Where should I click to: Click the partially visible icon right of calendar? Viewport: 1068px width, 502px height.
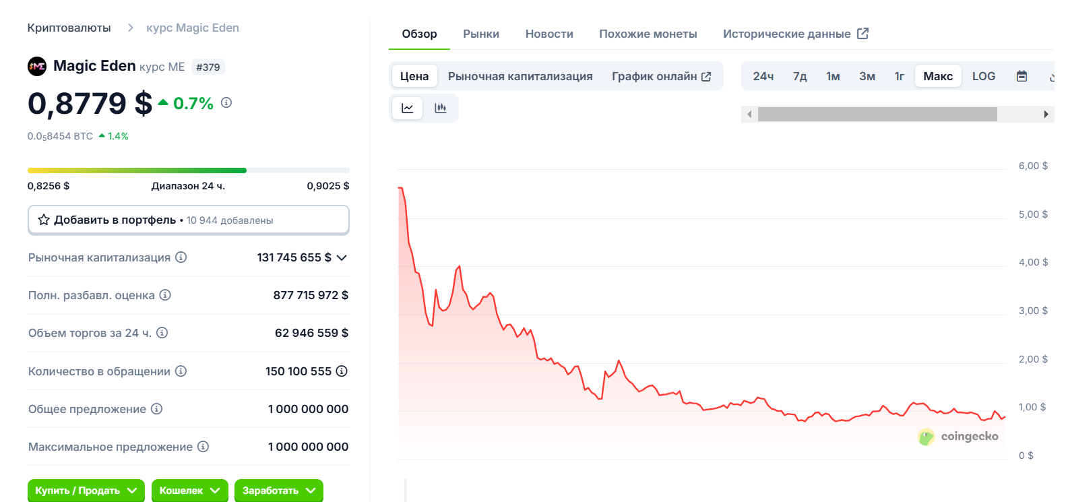tap(1052, 77)
